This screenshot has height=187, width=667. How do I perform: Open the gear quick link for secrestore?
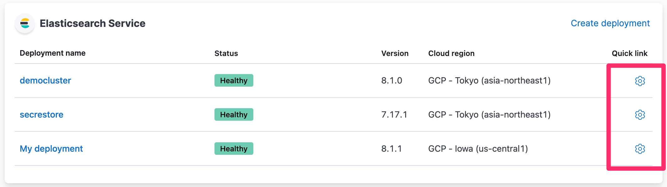[640, 115]
